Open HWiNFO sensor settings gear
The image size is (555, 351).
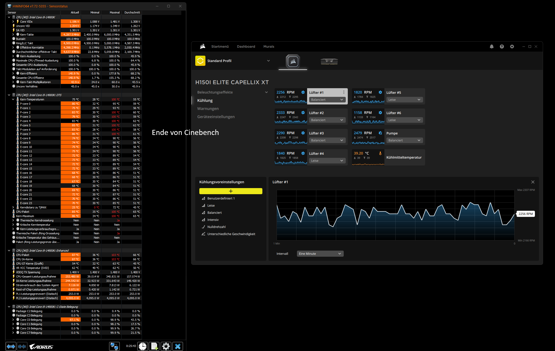[166, 346]
